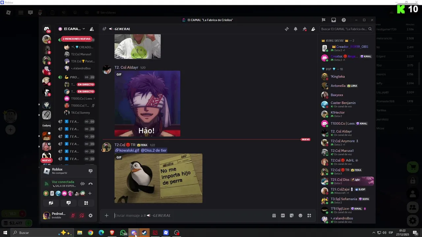Toggle noise suppression waveform icon
Viewport: 422px width, 237px height.
pyautogui.click(x=82, y=184)
